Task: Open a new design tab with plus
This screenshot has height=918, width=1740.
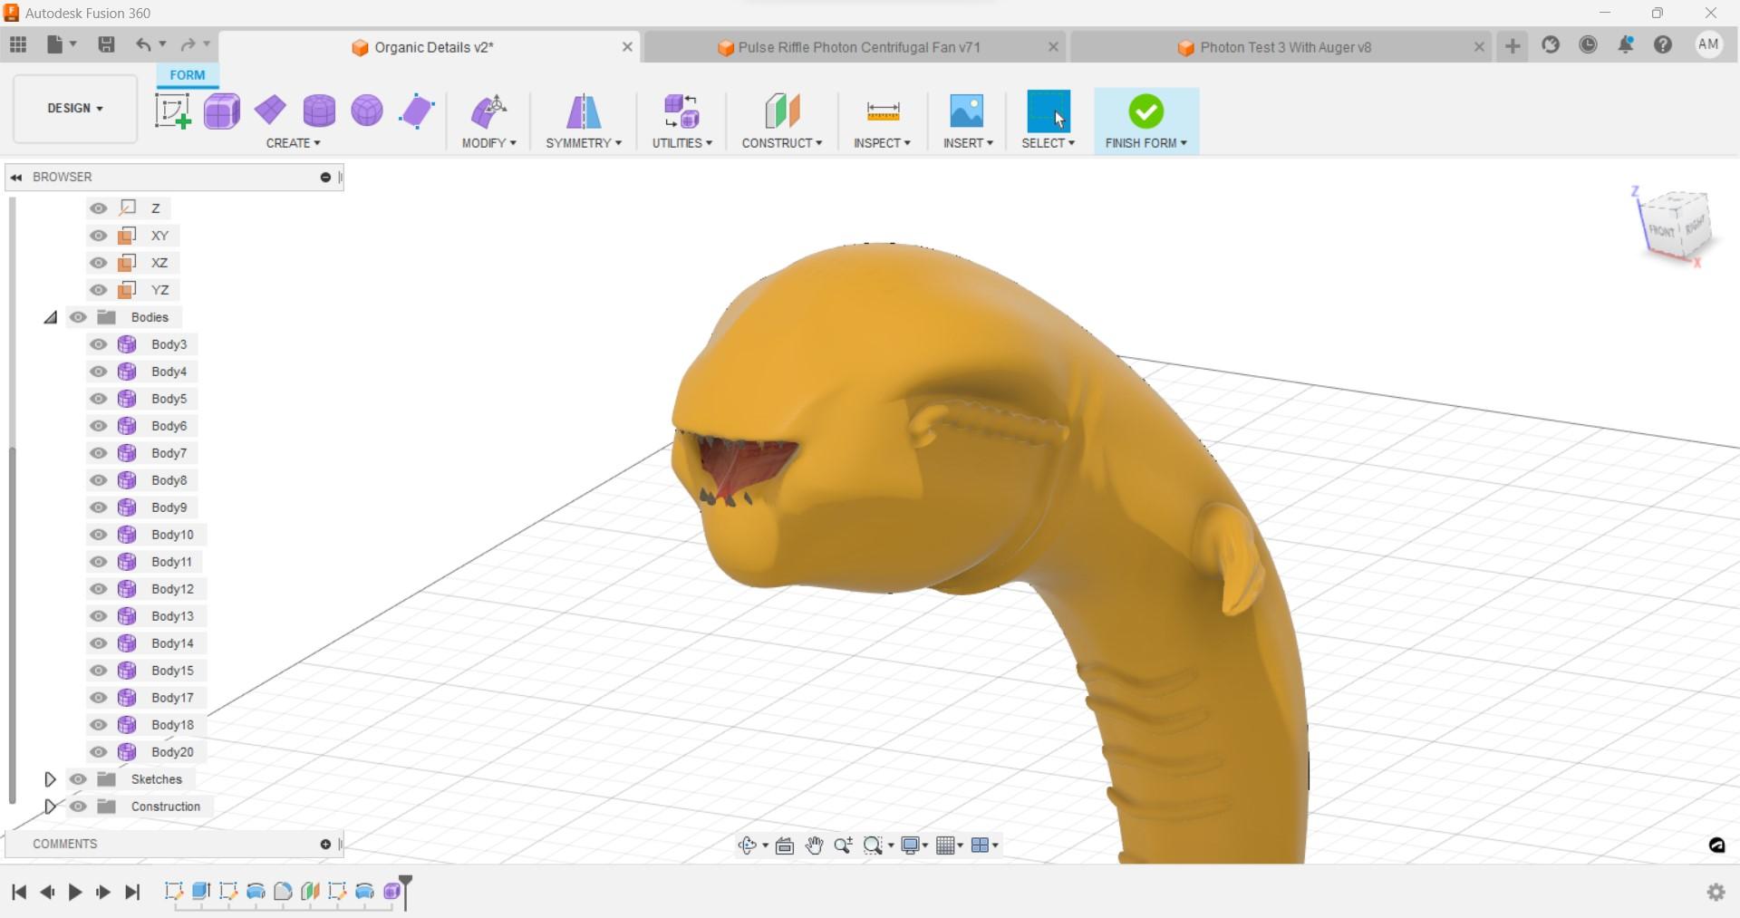Action: pos(1513,46)
